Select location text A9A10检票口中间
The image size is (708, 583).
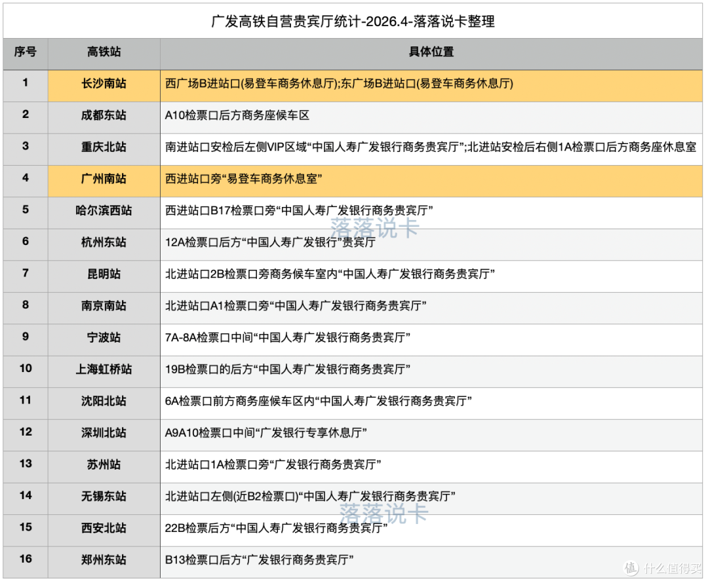(x=265, y=433)
